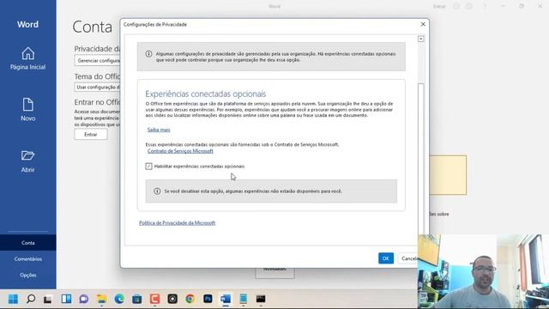This screenshot has height=309, width=549.
Task: Click the yellow update box in Word background
Action: pos(448,175)
